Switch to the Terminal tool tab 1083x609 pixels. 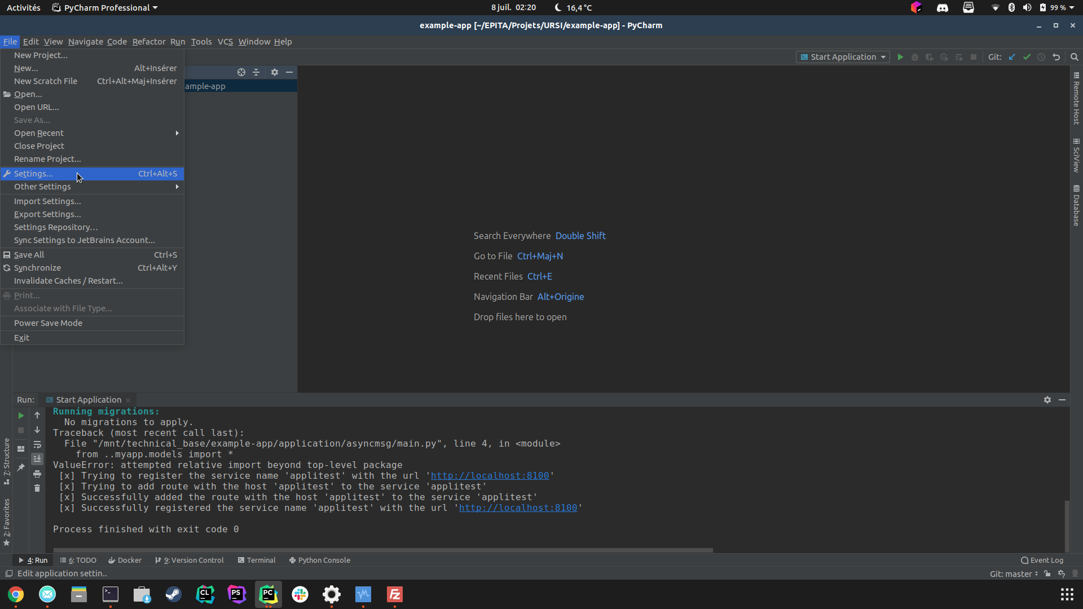click(257, 561)
